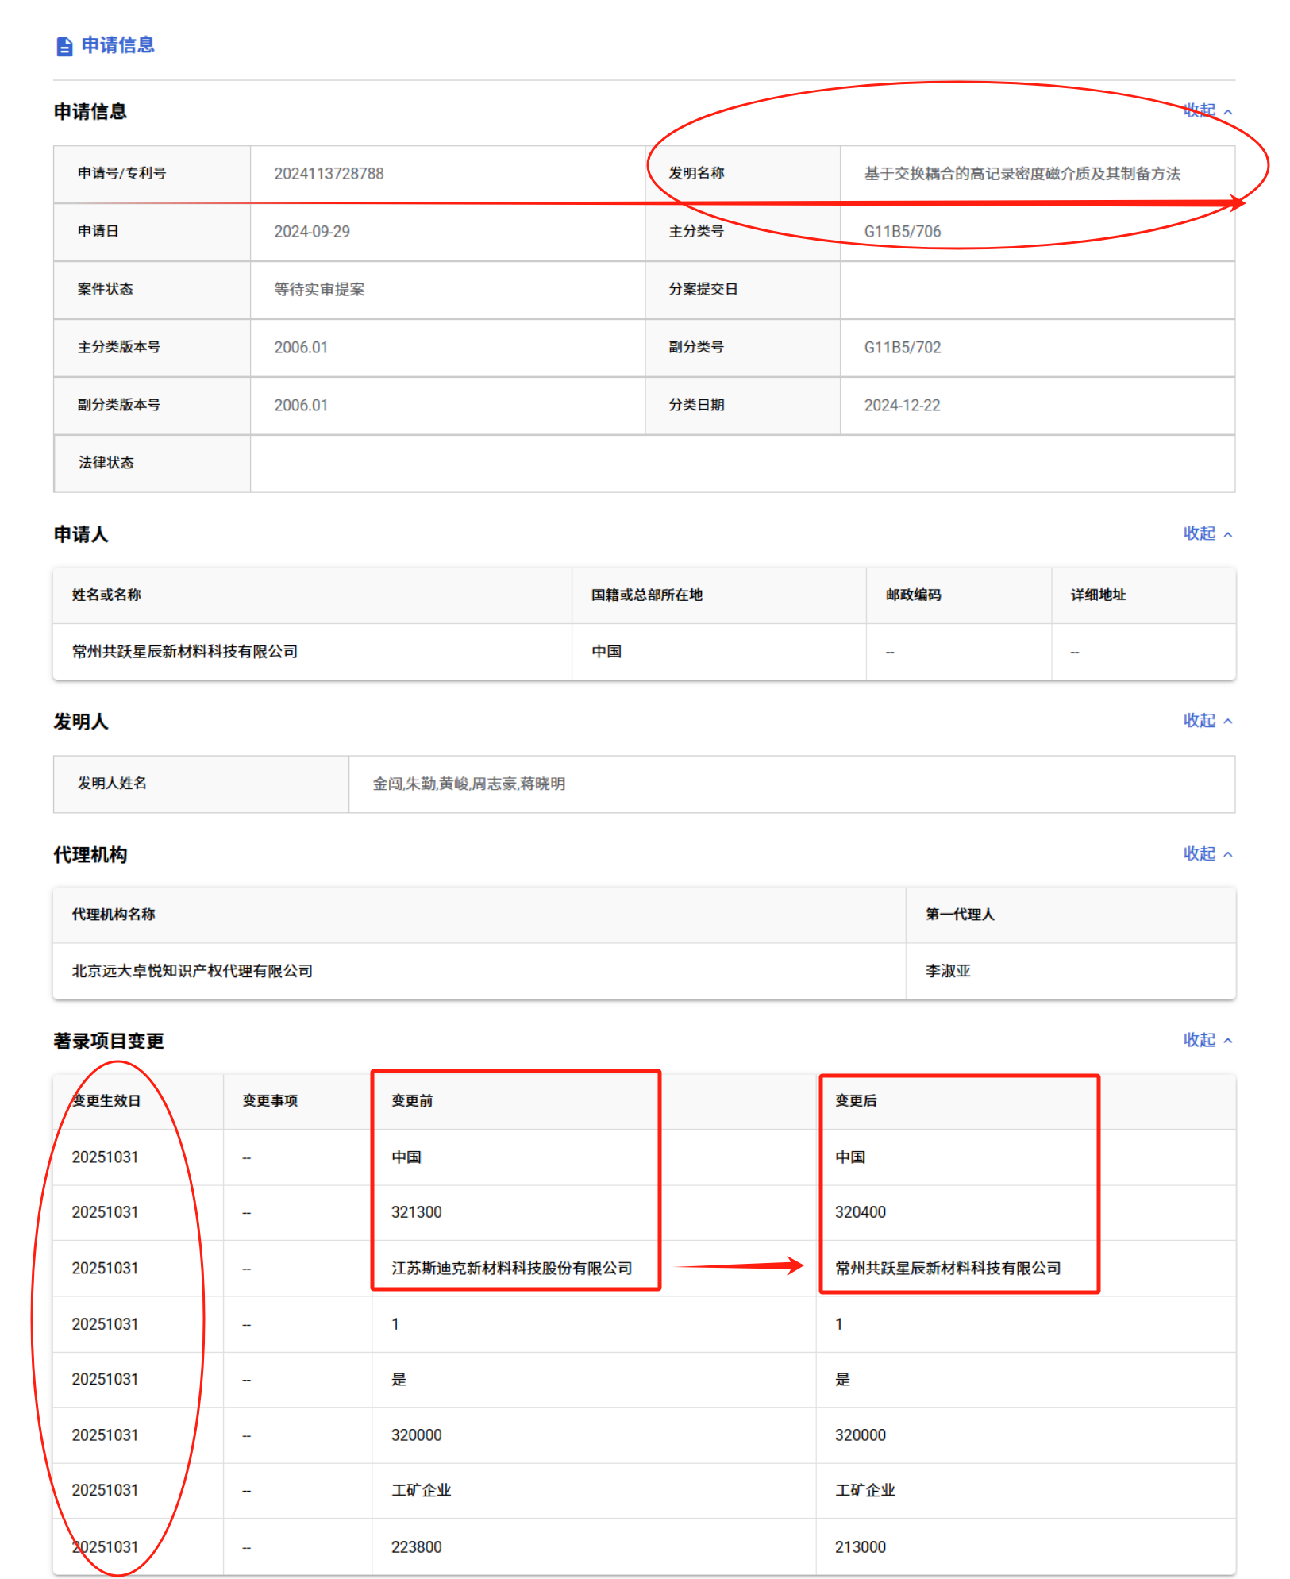Viewport: 1290px width, 1579px height.
Task: Click the first agent name 李淑亚
Action: pyautogui.click(x=947, y=972)
